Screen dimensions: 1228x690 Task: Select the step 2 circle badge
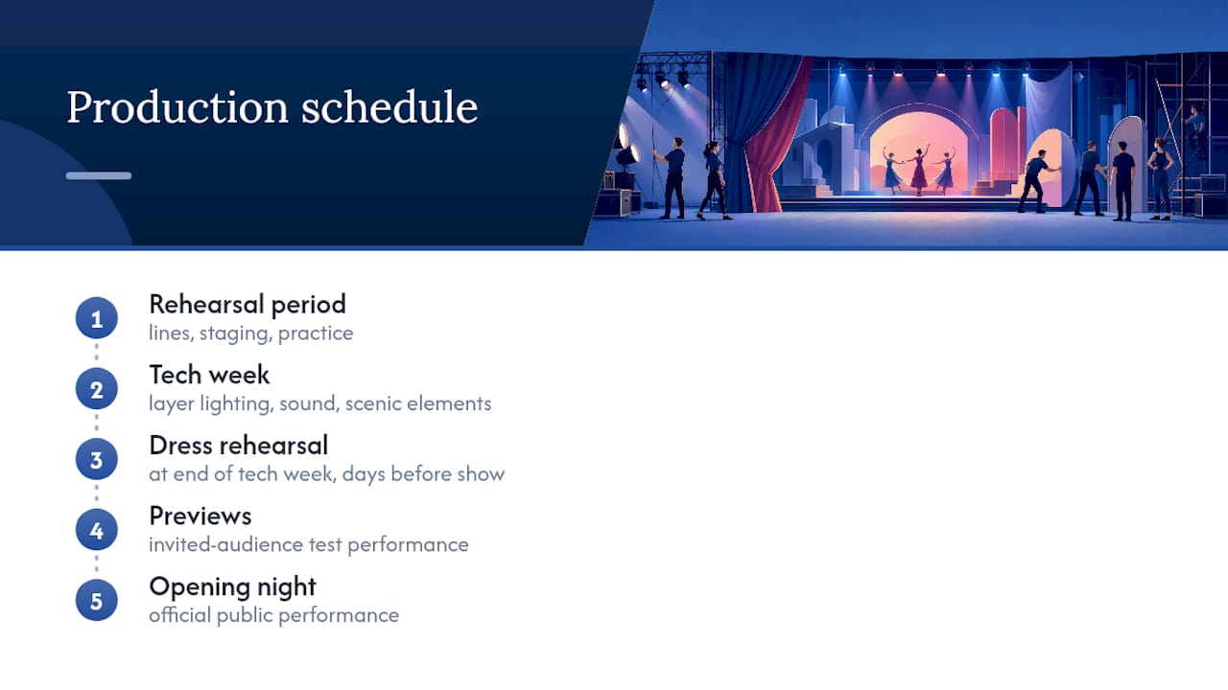point(96,389)
